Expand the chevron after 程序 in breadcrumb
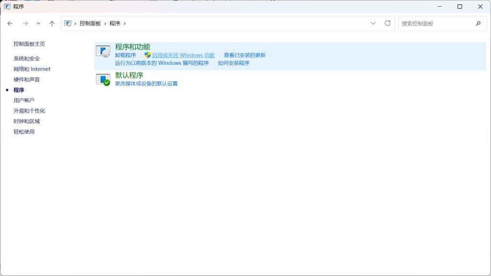 pyautogui.click(x=125, y=23)
